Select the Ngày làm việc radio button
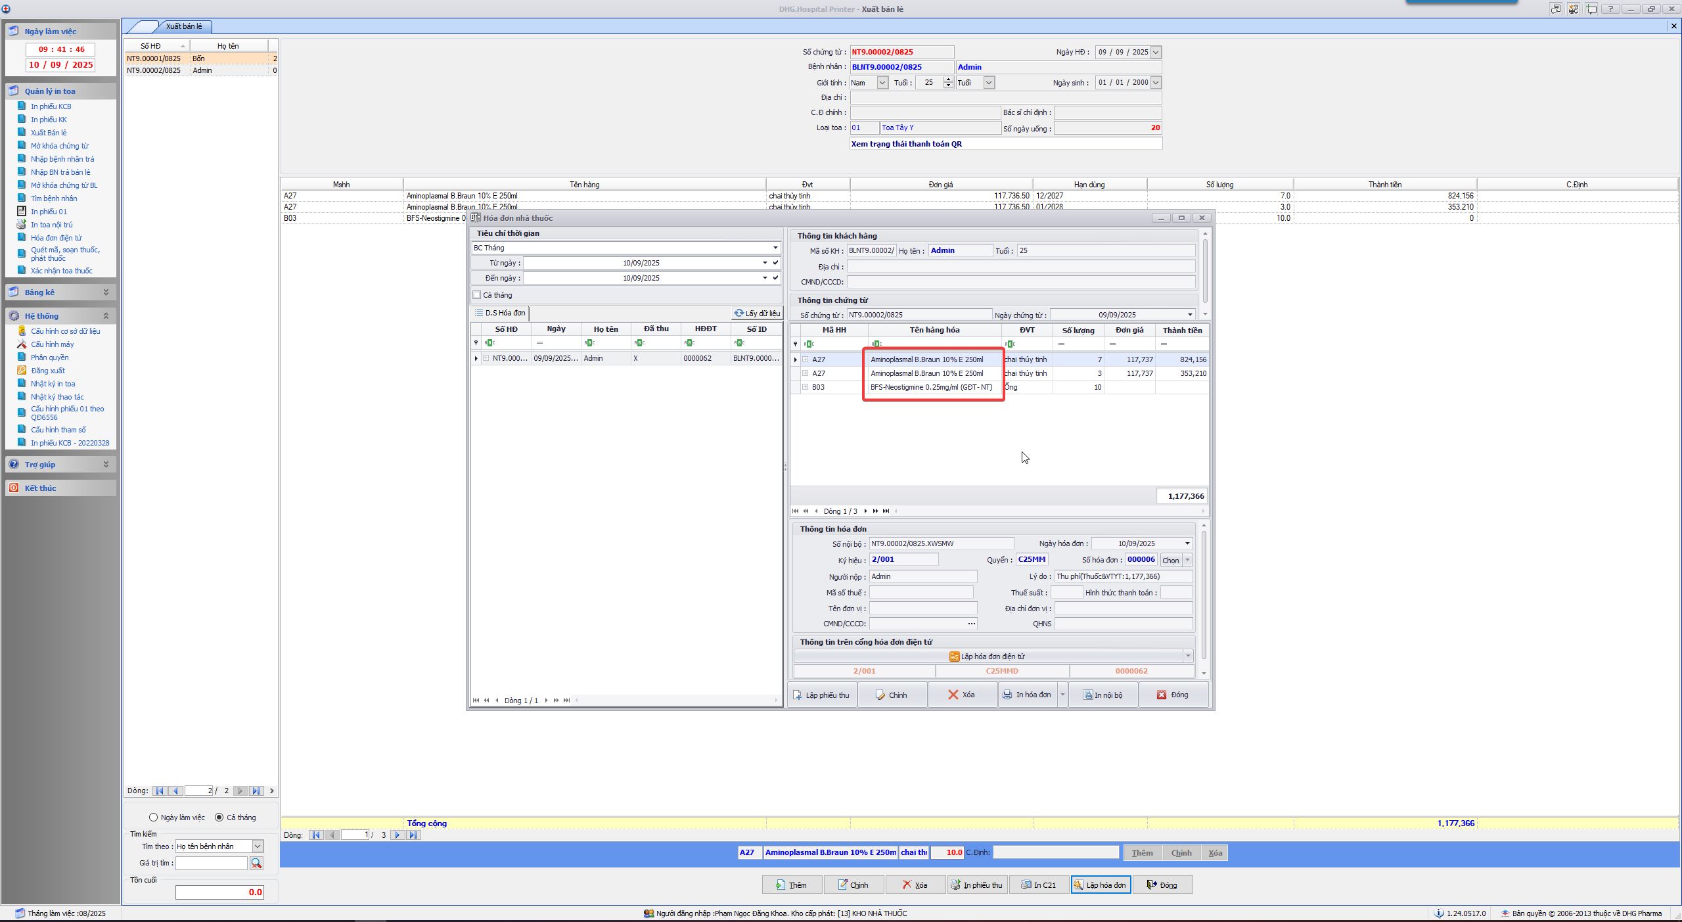The width and height of the screenshot is (1682, 922). [154, 818]
